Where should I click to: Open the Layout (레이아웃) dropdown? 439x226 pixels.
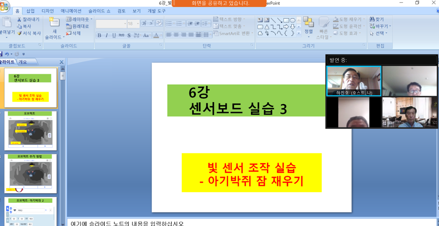(x=79, y=19)
